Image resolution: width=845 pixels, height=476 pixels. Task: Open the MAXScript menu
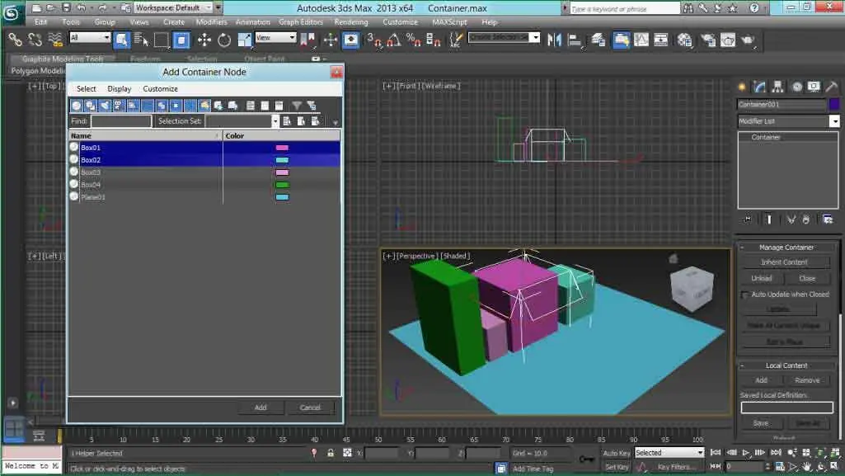pos(449,22)
